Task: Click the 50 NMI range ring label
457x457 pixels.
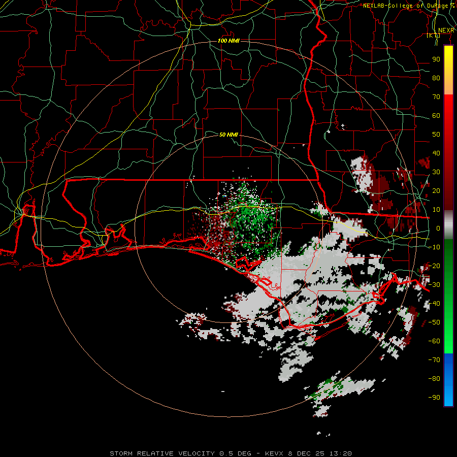Action: (228, 135)
